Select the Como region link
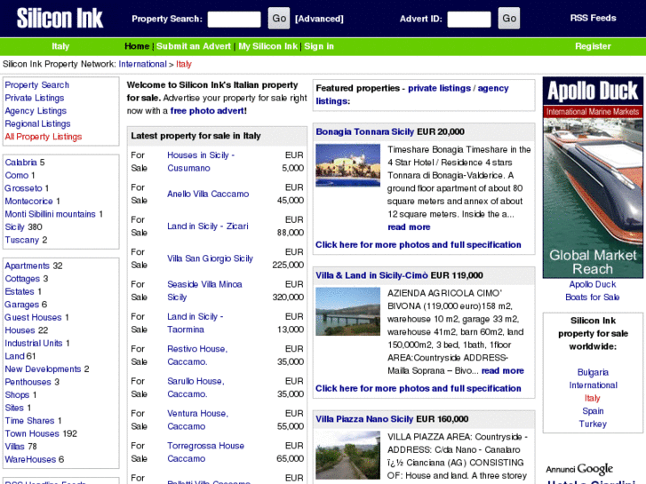Viewport: 646px width, 484px height. coord(17,176)
